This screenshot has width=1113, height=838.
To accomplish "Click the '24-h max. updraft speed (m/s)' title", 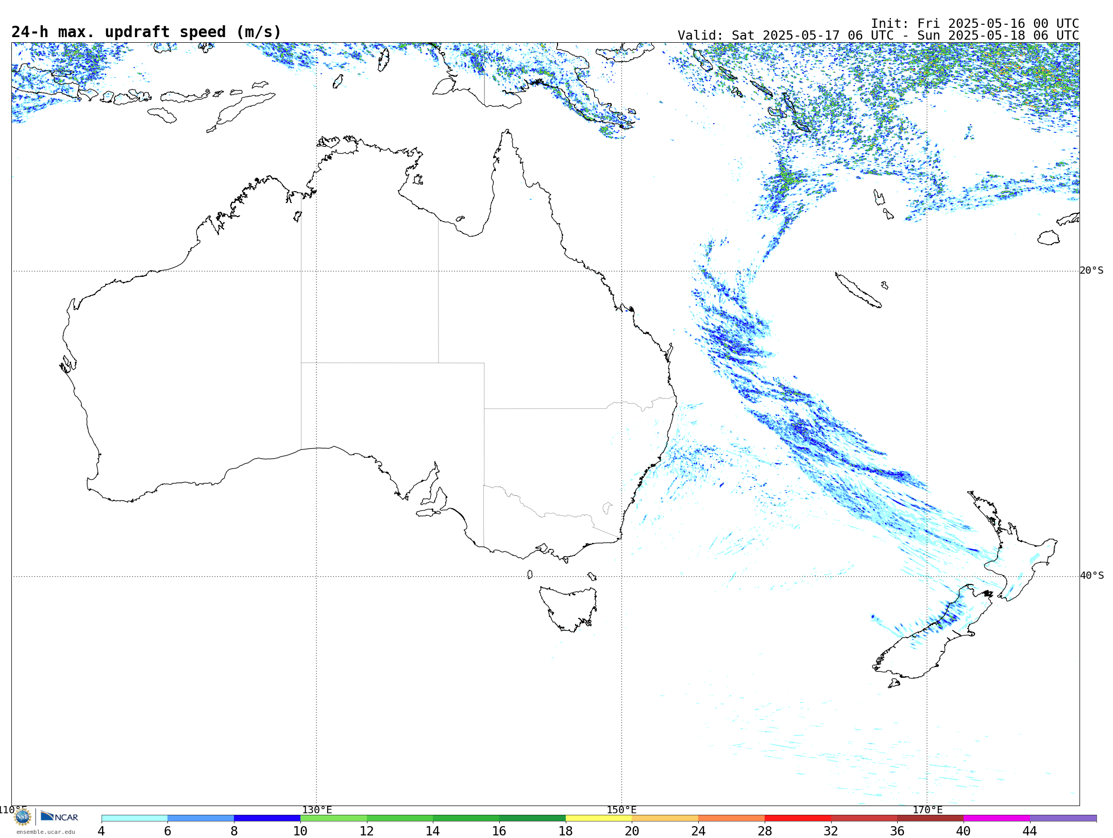I will [146, 32].
